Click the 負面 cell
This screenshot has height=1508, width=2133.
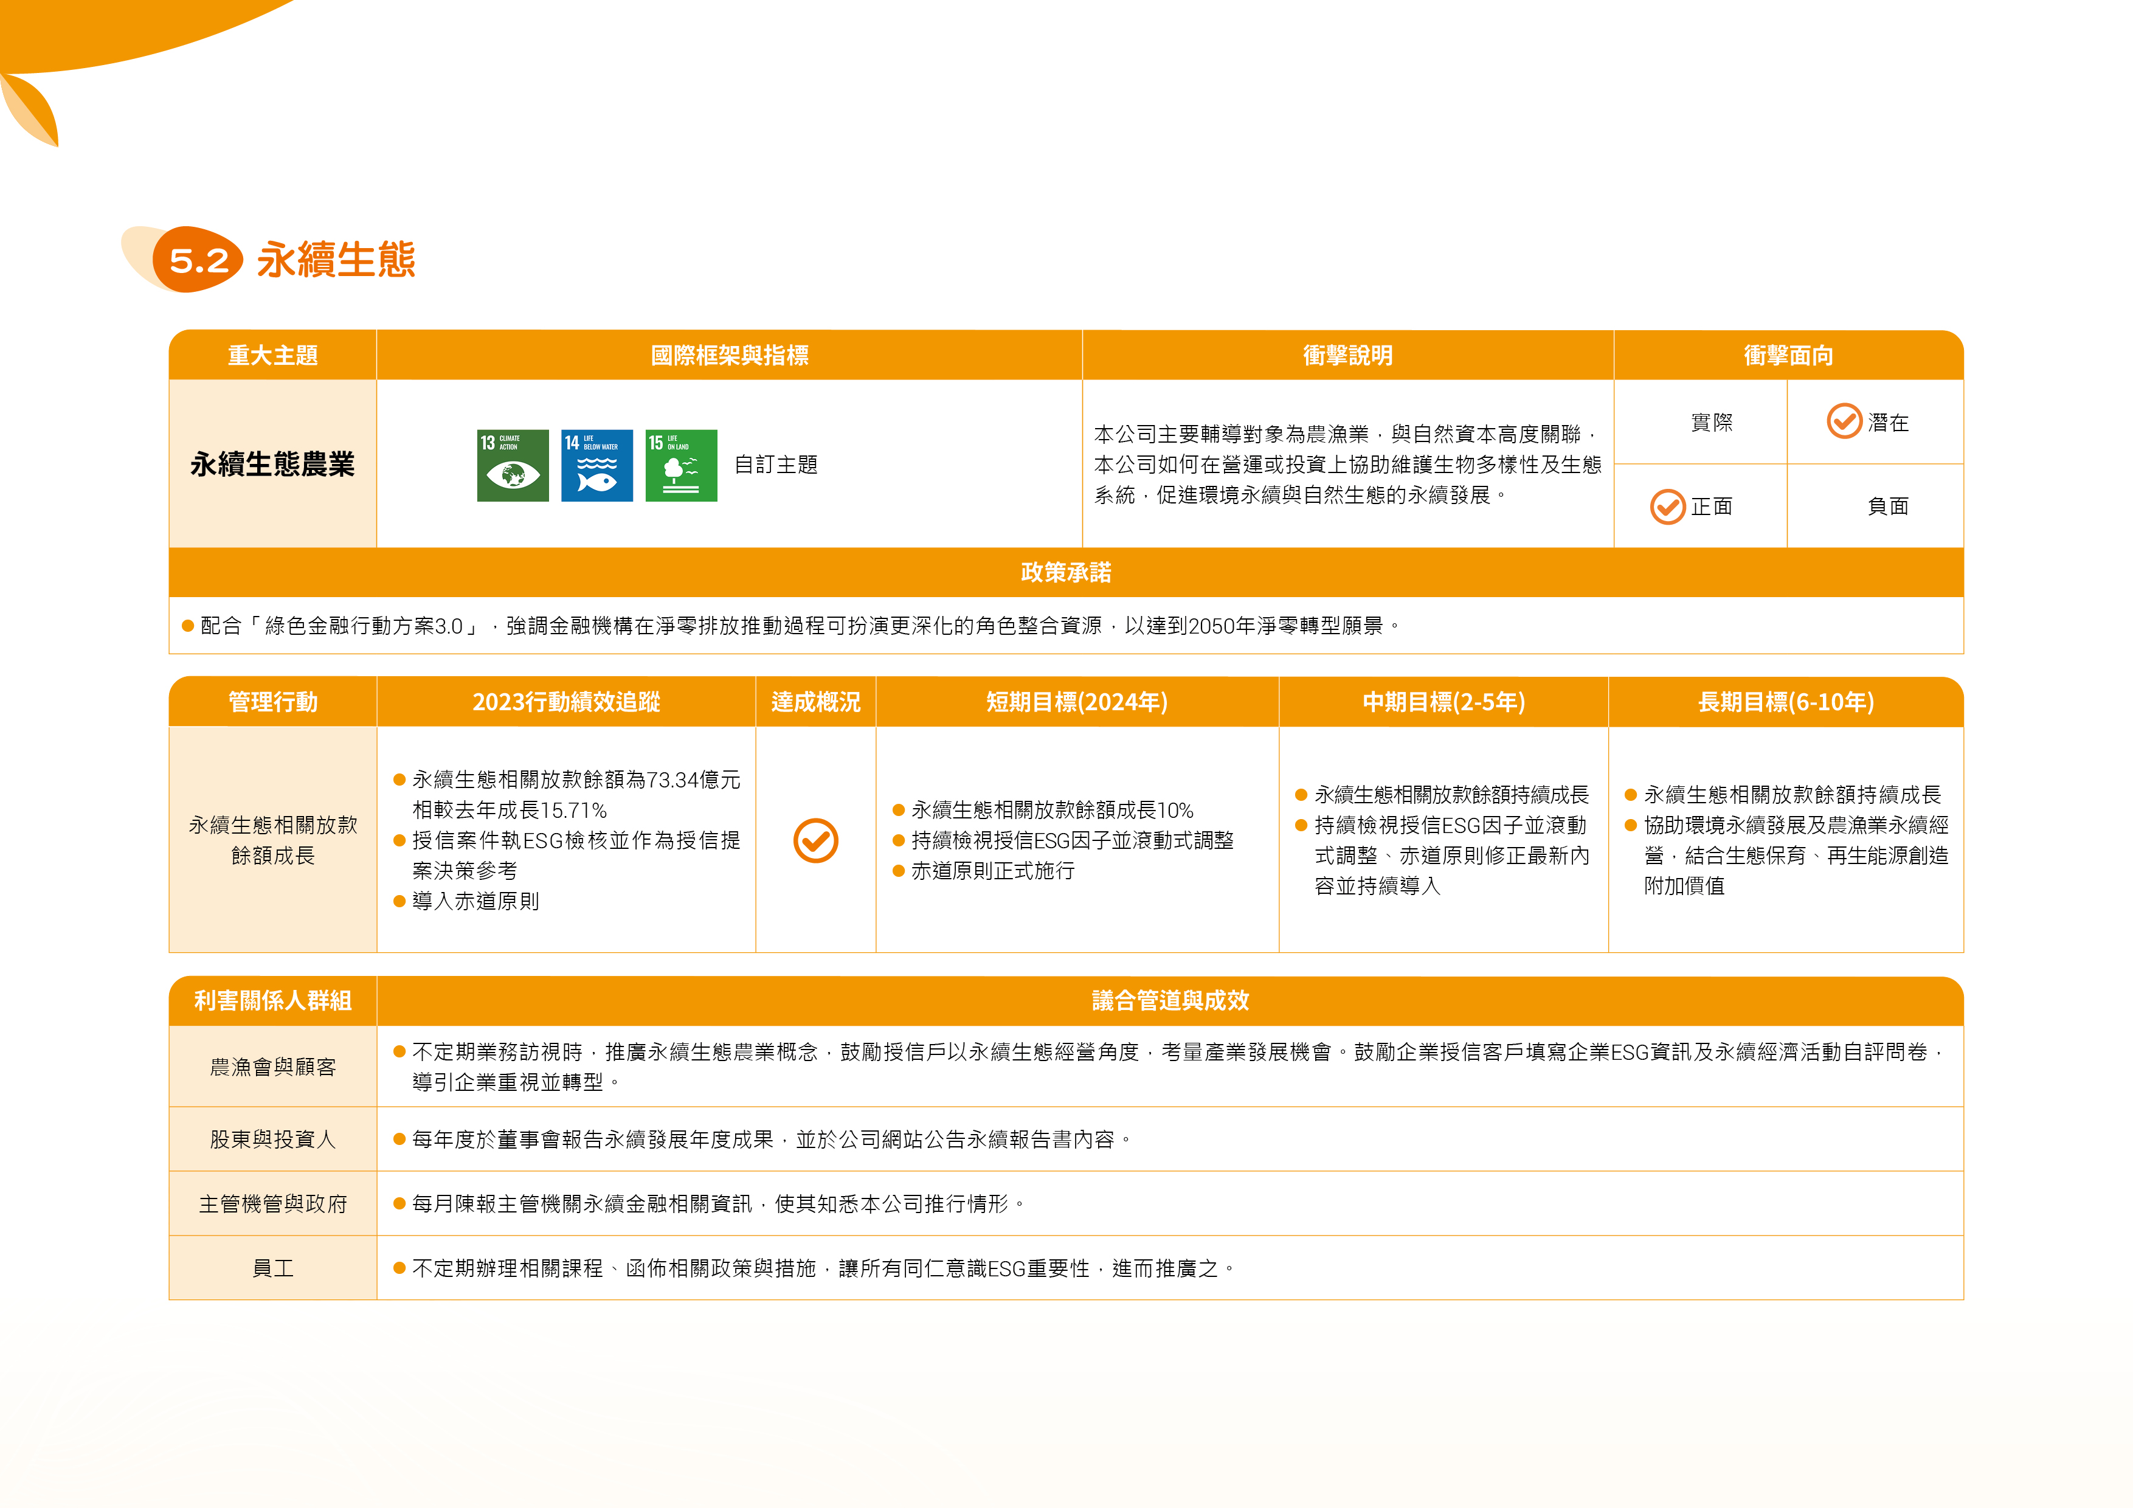(1876, 507)
